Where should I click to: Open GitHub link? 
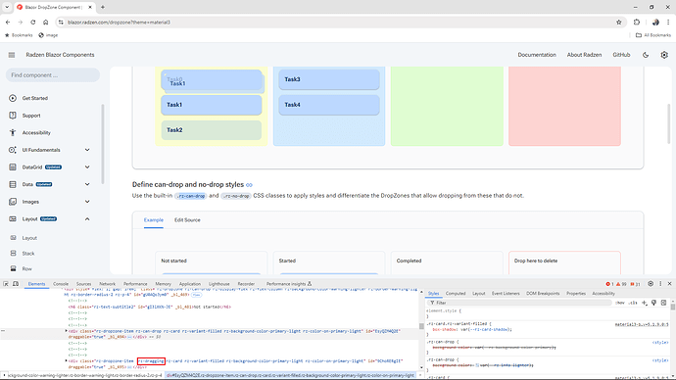pyautogui.click(x=621, y=55)
